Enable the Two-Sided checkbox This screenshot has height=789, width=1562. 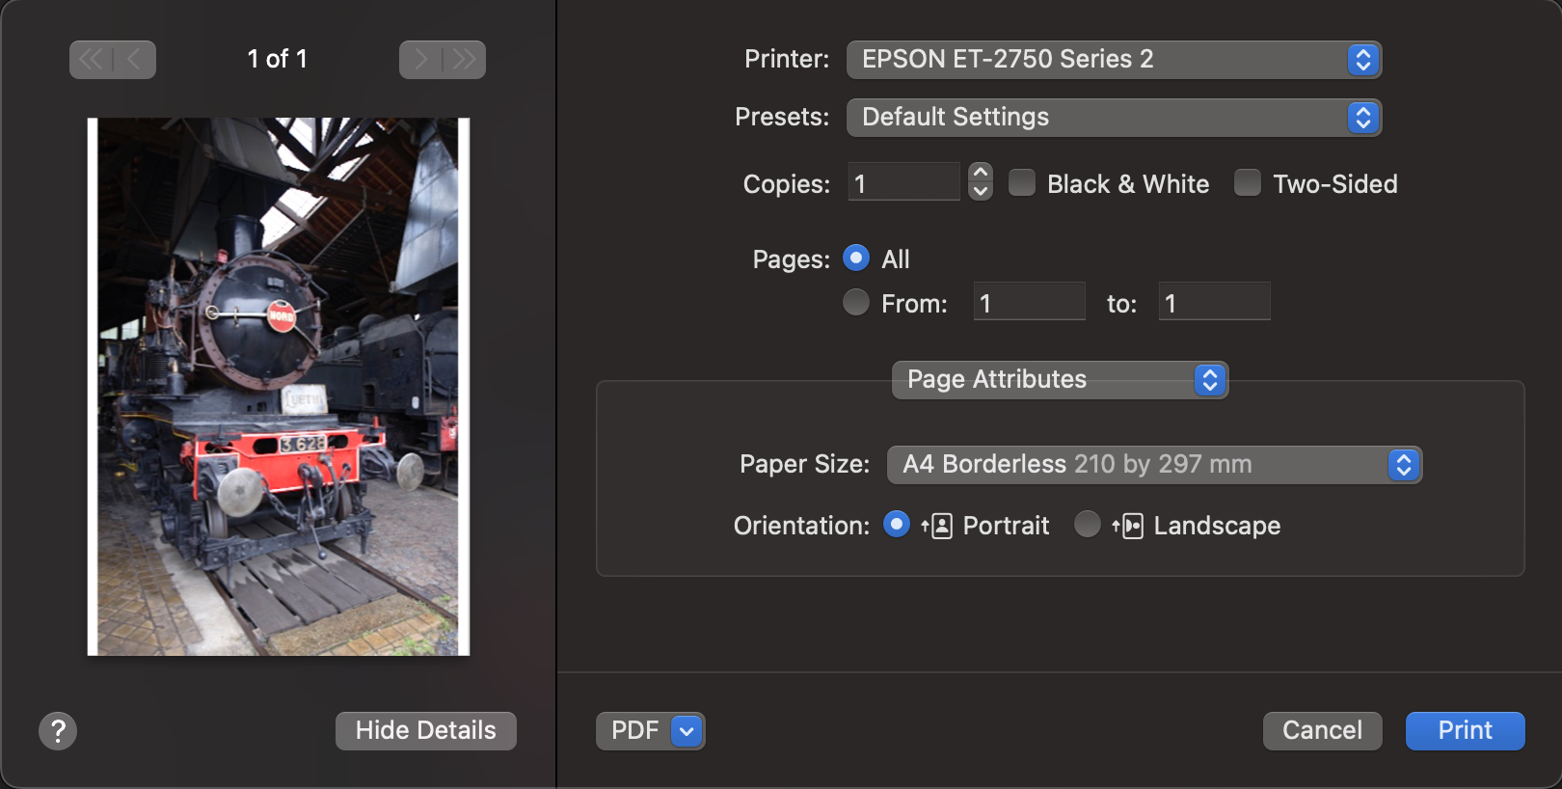1248,183
